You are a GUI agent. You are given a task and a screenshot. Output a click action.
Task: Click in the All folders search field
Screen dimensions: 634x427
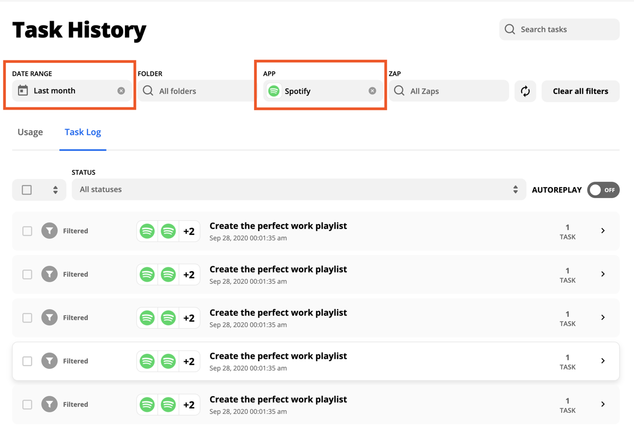pyautogui.click(x=197, y=91)
